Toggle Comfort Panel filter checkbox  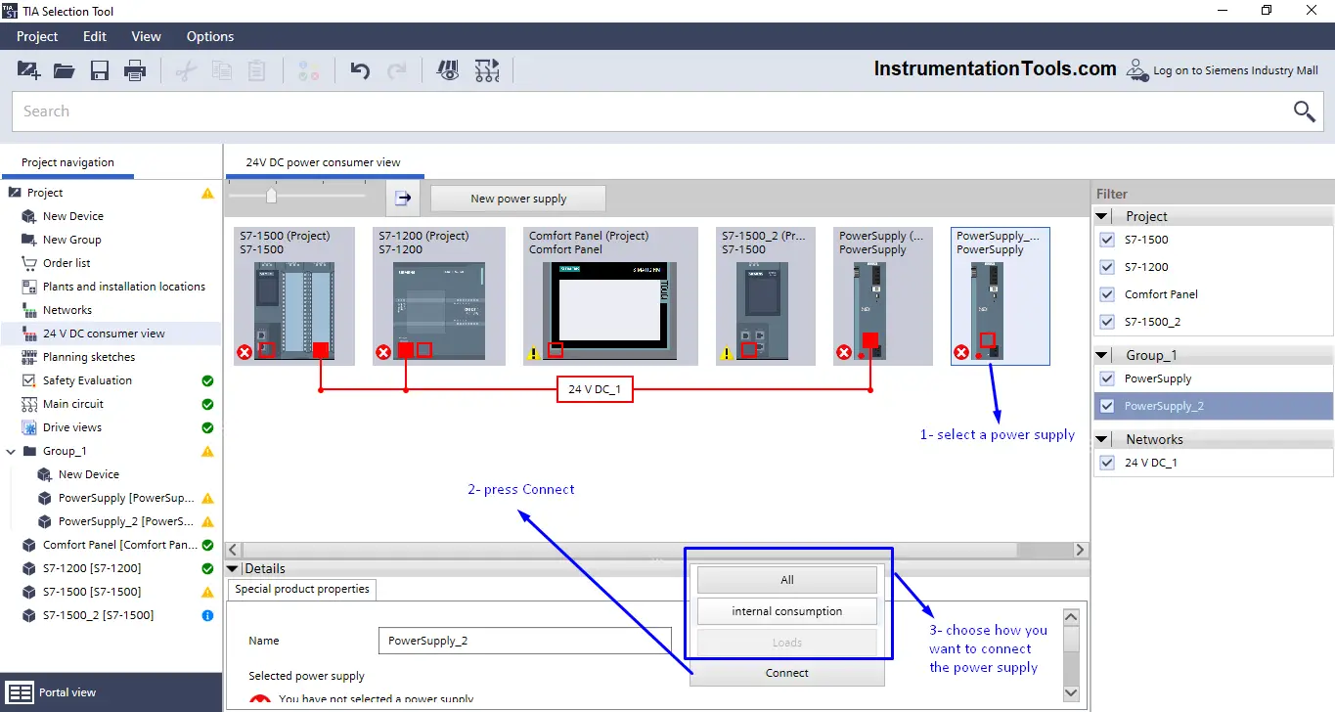tap(1107, 294)
